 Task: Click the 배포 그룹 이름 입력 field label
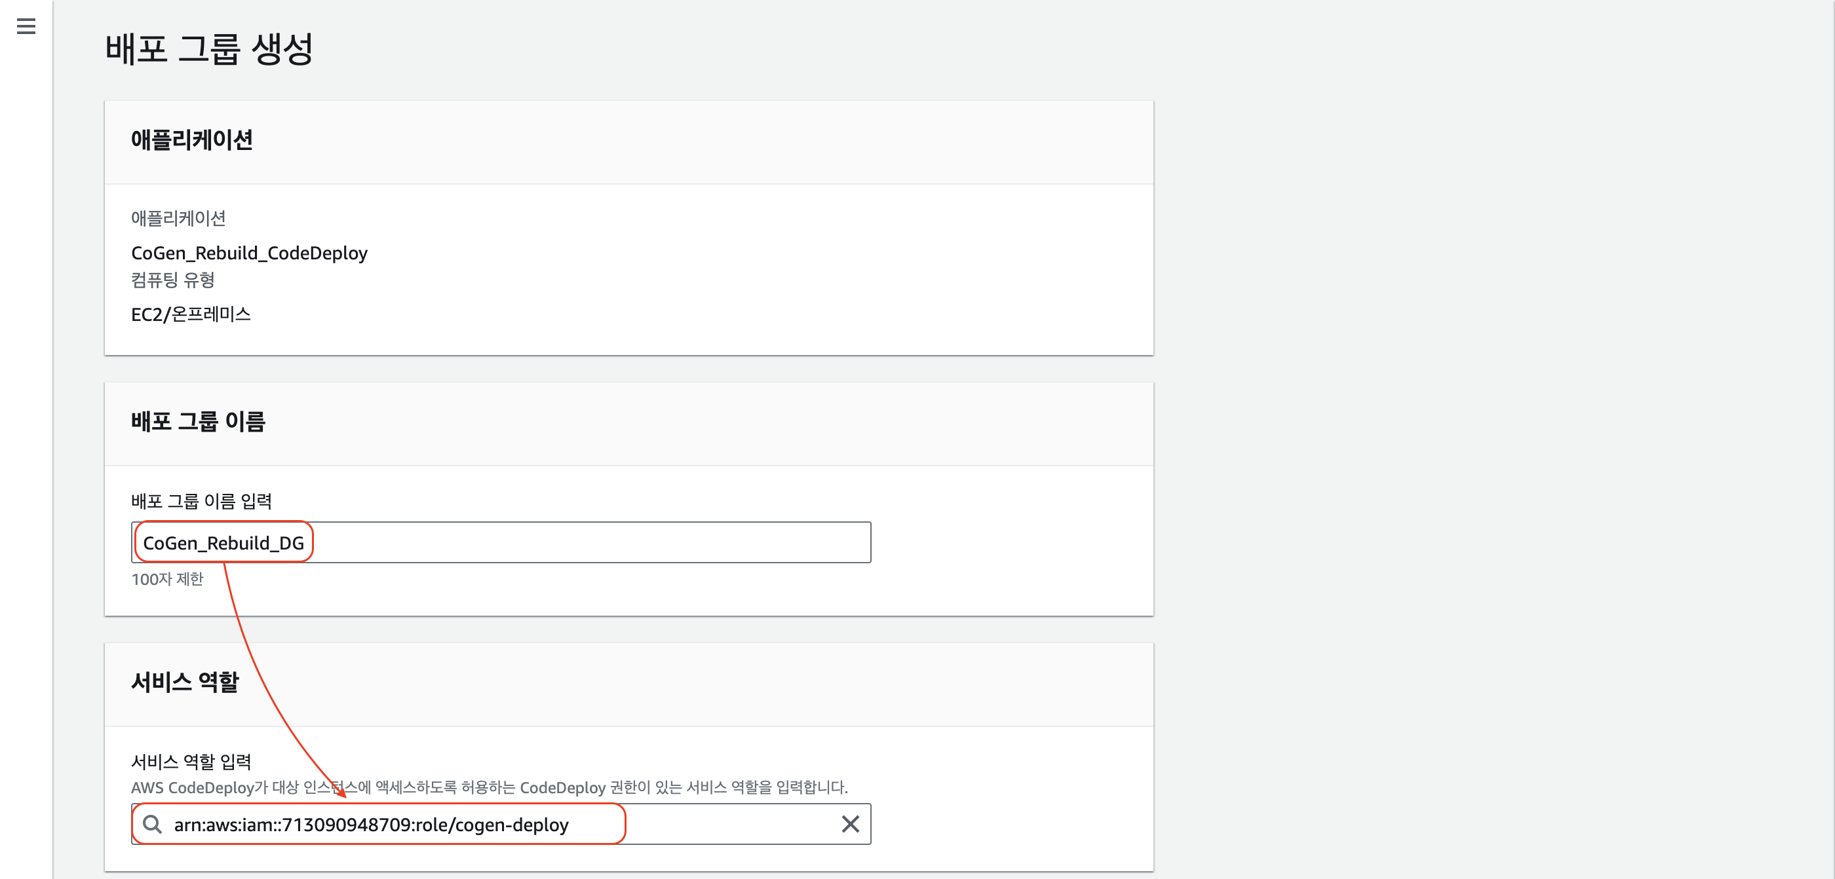[x=201, y=501]
